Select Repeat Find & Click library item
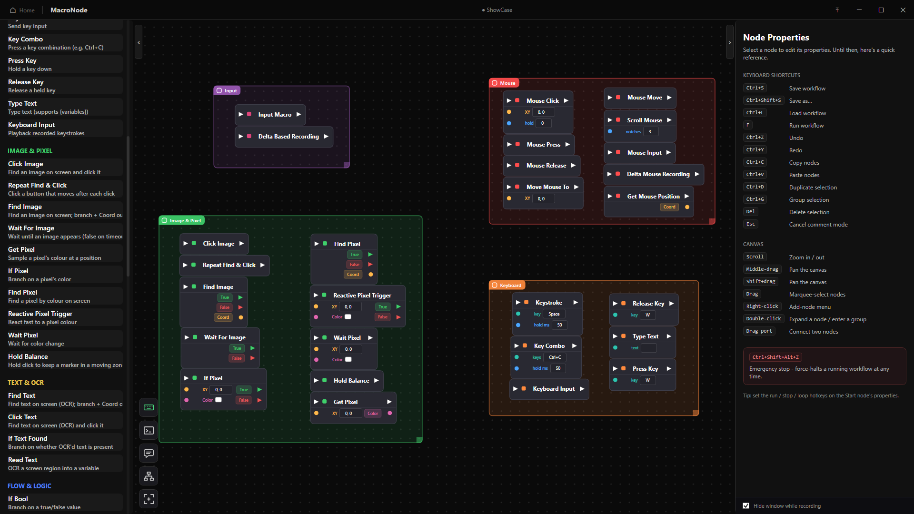 pos(64,189)
